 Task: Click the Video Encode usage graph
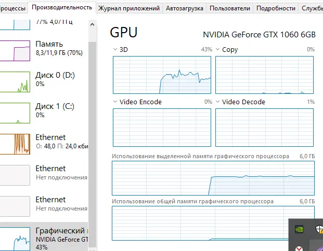[162, 128]
